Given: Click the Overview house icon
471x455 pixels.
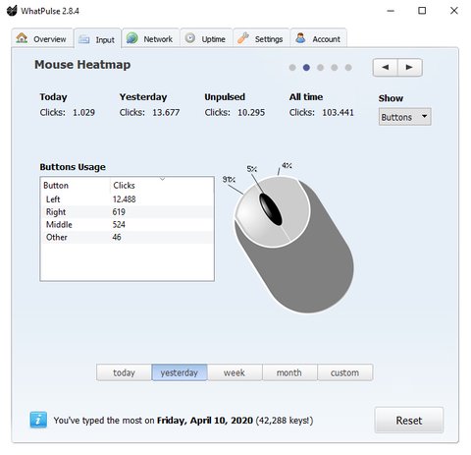Looking at the screenshot, I should (22, 38).
